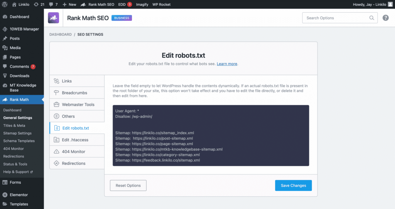
Task: Click the search magnifier icon
Action: pyautogui.click(x=371, y=18)
